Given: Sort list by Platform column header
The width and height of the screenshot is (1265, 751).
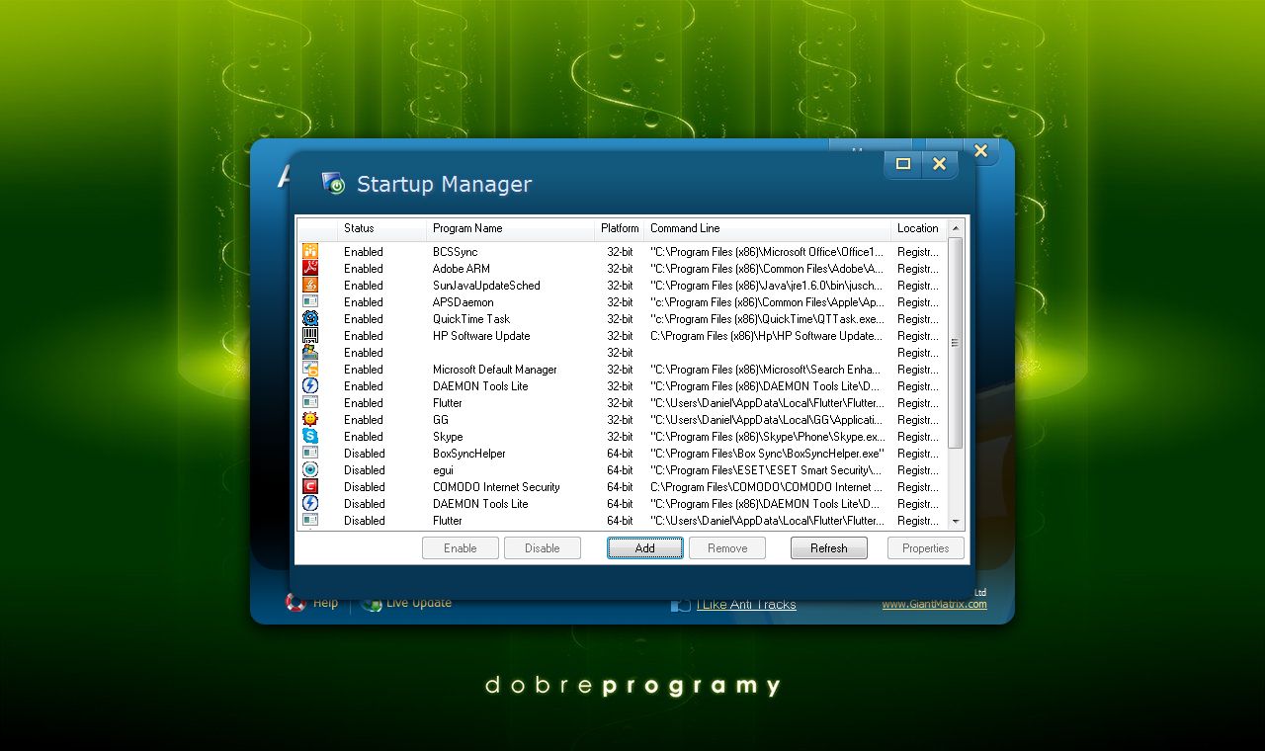Looking at the screenshot, I should pyautogui.click(x=620, y=228).
